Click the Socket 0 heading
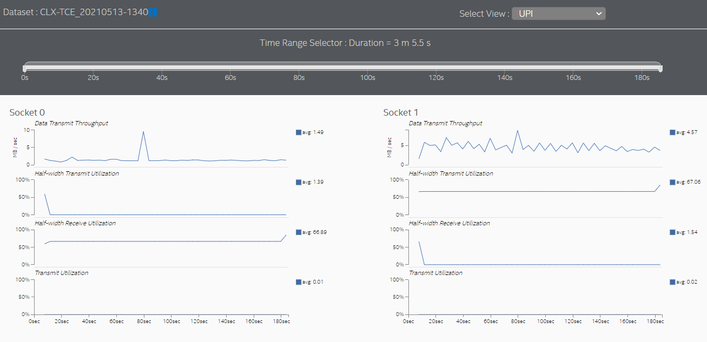Screen dimensions: 707x342 pyautogui.click(x=27, y=112)
